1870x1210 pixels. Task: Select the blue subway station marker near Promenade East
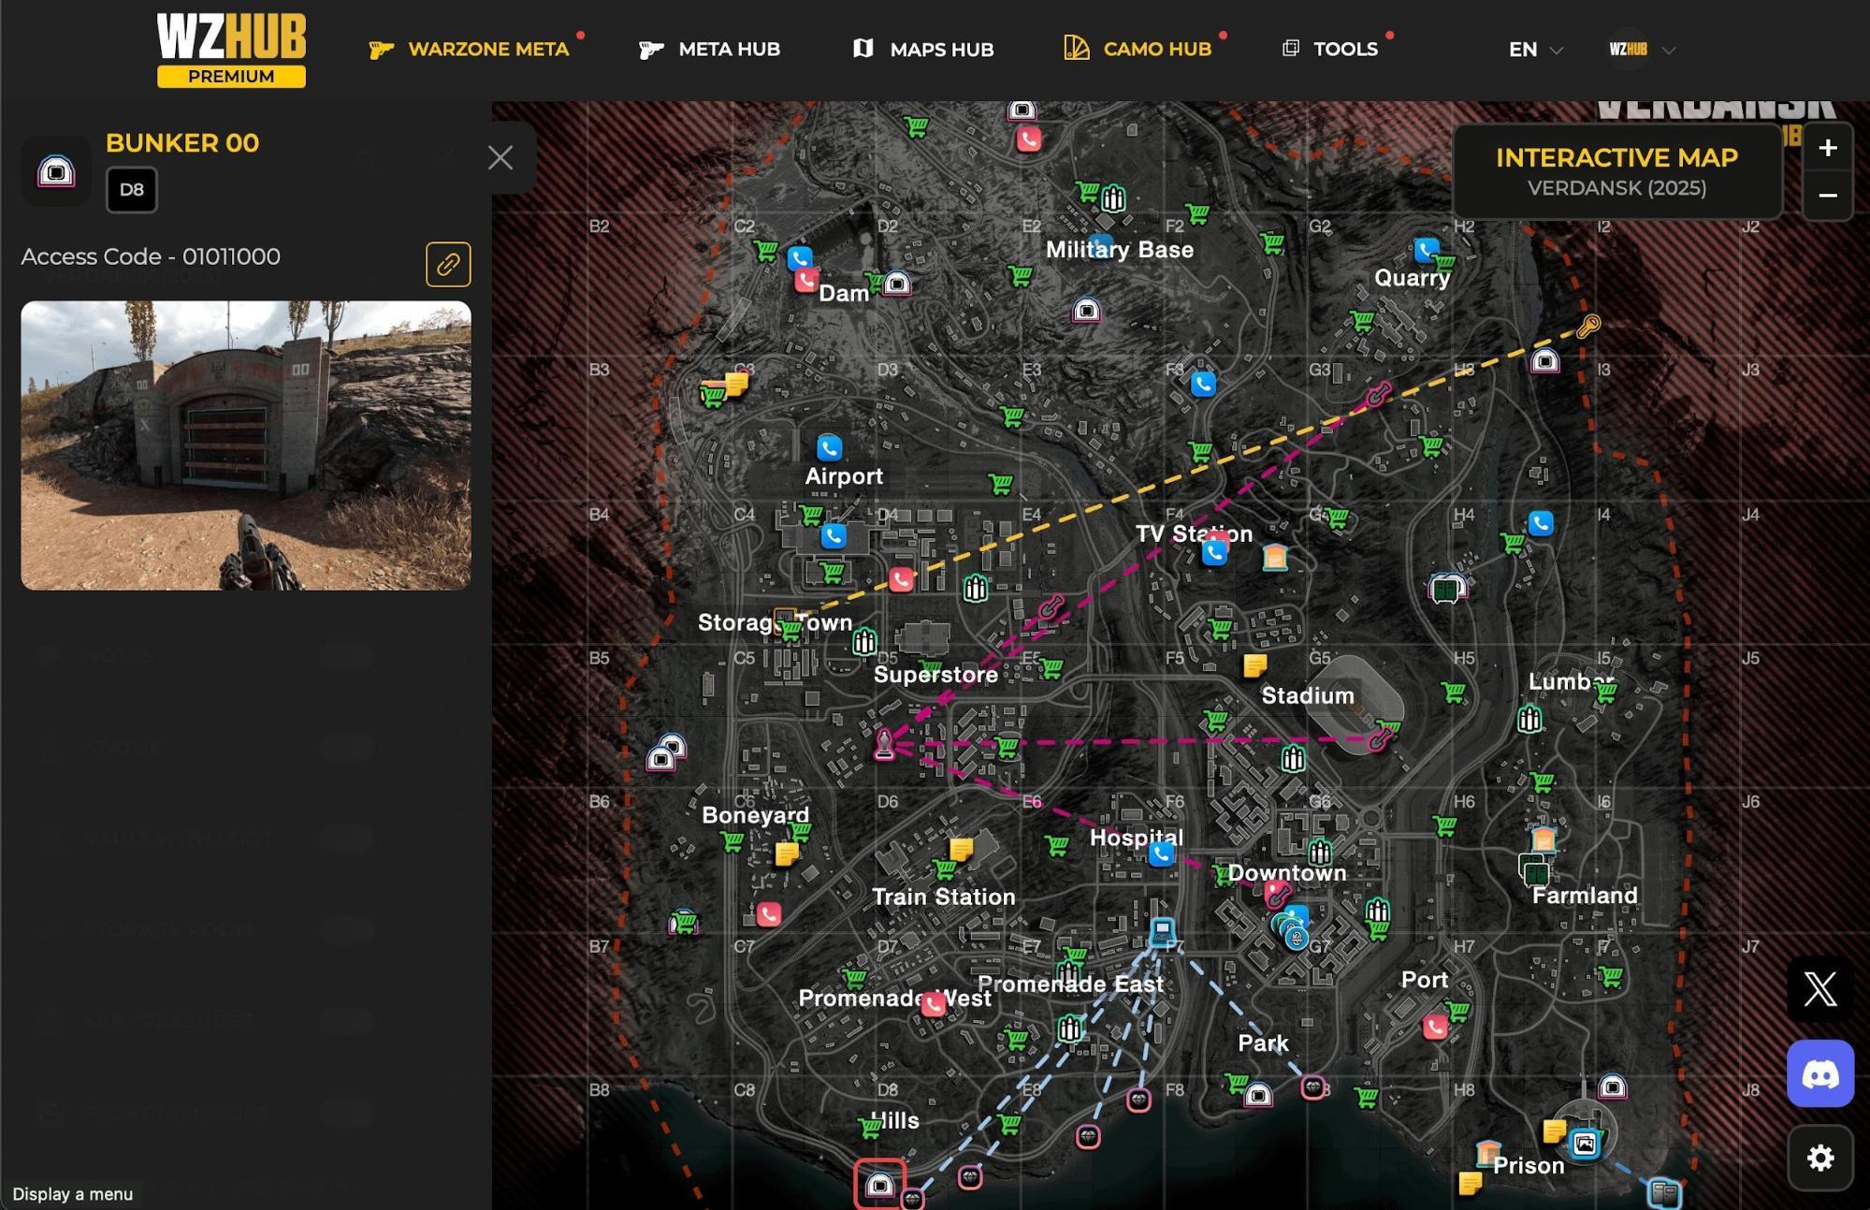click(x=1162, y=931)
